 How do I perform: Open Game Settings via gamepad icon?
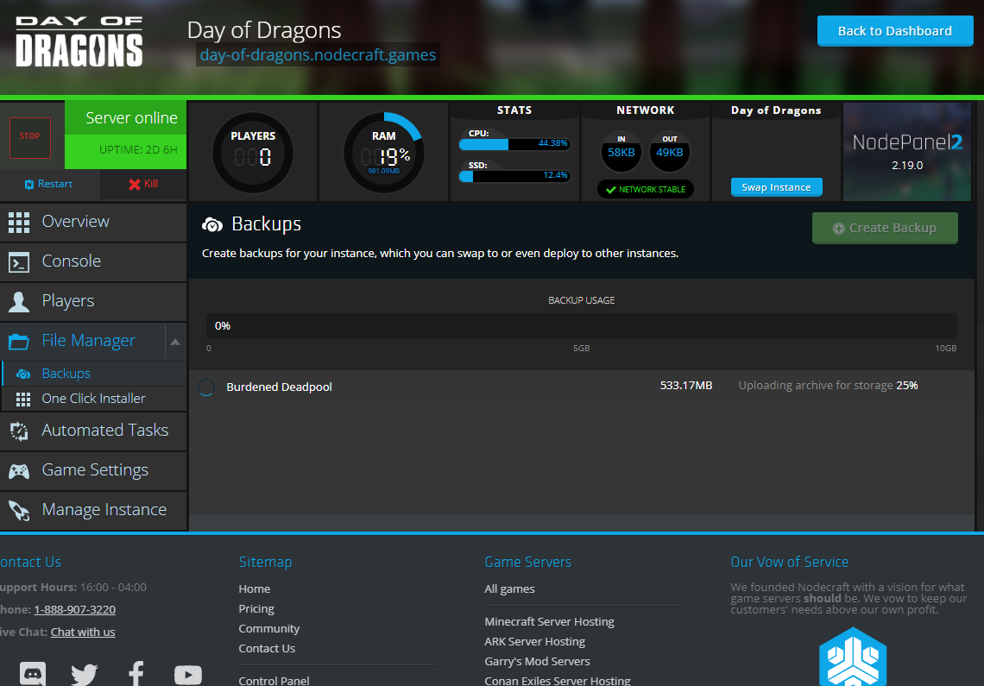point(19,470)
